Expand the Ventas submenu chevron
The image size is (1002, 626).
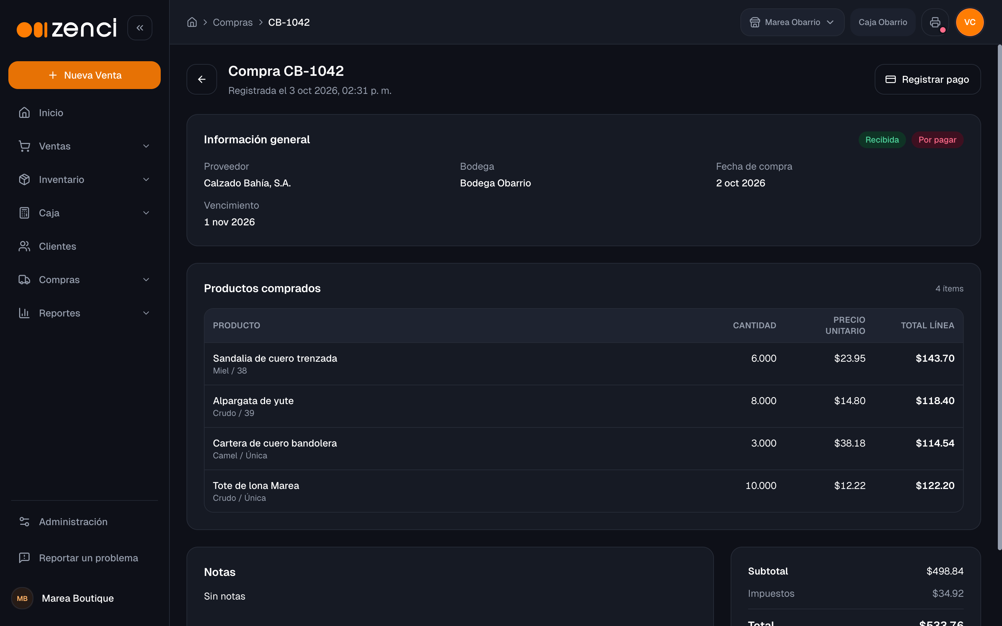[146, 146]
